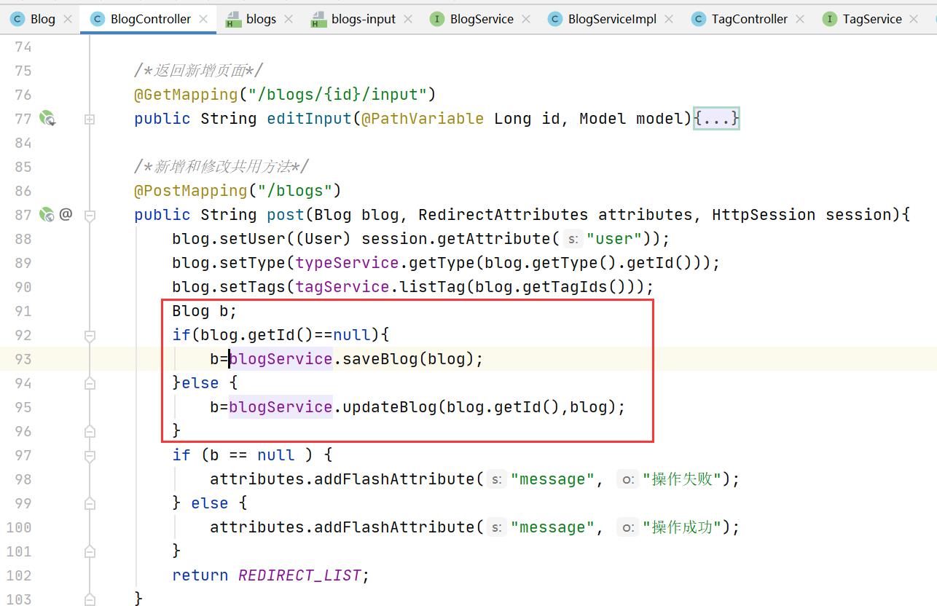Expand the {...} folded code placeholder

coord(716,118)
